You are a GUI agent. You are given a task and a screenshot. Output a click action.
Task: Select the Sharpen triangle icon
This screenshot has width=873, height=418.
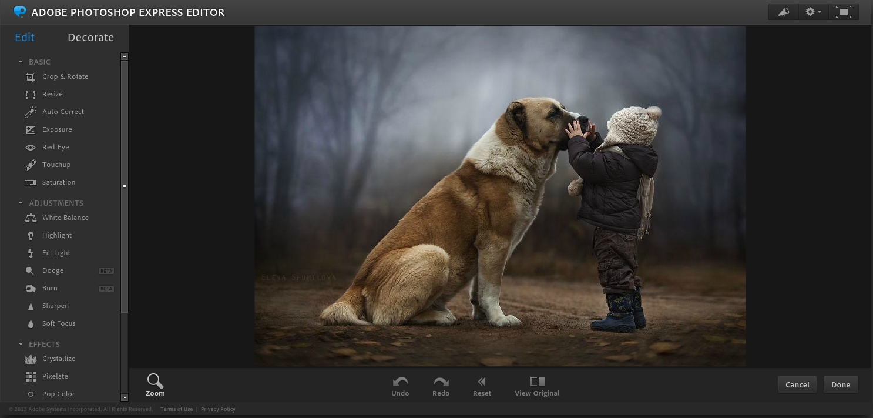tap(31, 306)
